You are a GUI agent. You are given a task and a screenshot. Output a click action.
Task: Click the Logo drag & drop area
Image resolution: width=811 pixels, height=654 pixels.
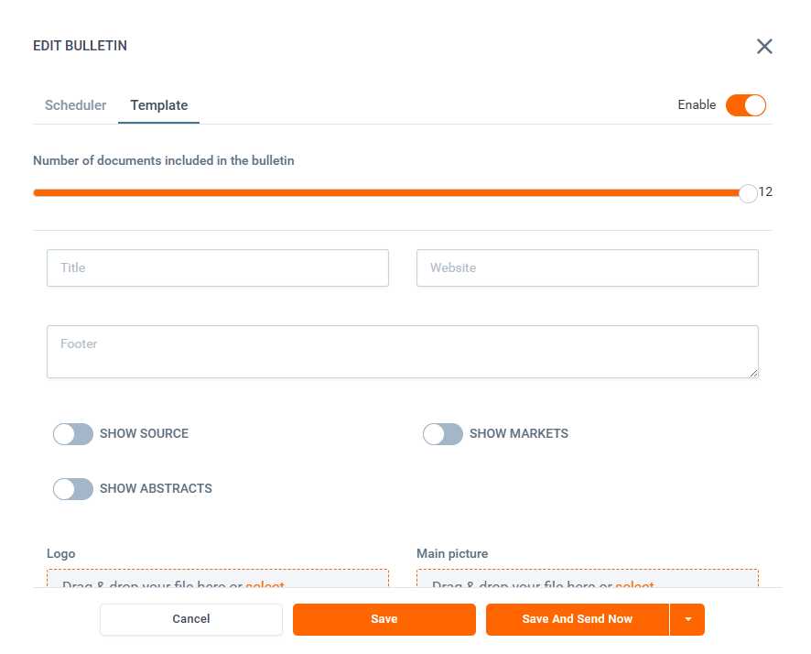tap(146, 581)
